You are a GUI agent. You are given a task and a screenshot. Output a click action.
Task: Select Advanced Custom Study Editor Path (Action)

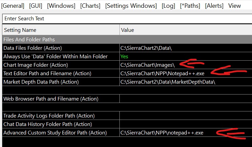[x=55, y=133]
